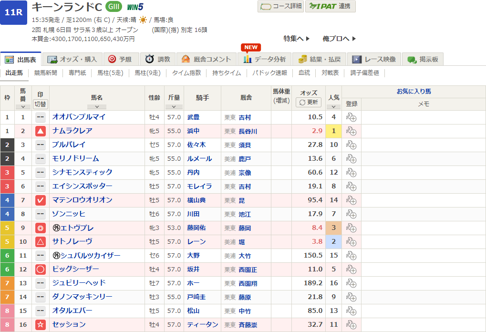This screenshot has height=332, width=486.
Task: Register エトヴプレ as a favorite horse
Action: coord(351,228)
